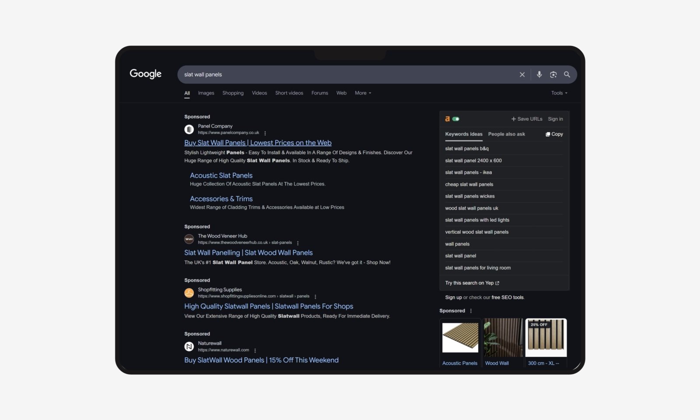Click the thewoodveneerhub.co.uk URL text
The height and width of the screenshot is (420, 700).
245,243
